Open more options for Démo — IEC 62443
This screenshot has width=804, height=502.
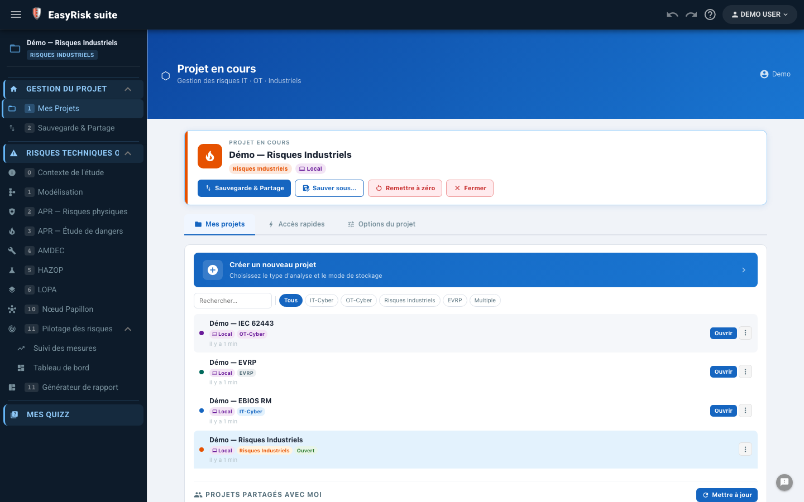coord(745,334)
